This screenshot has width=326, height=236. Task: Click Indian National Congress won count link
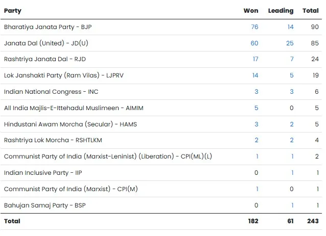pyautogui.click(x=257, y=92)
